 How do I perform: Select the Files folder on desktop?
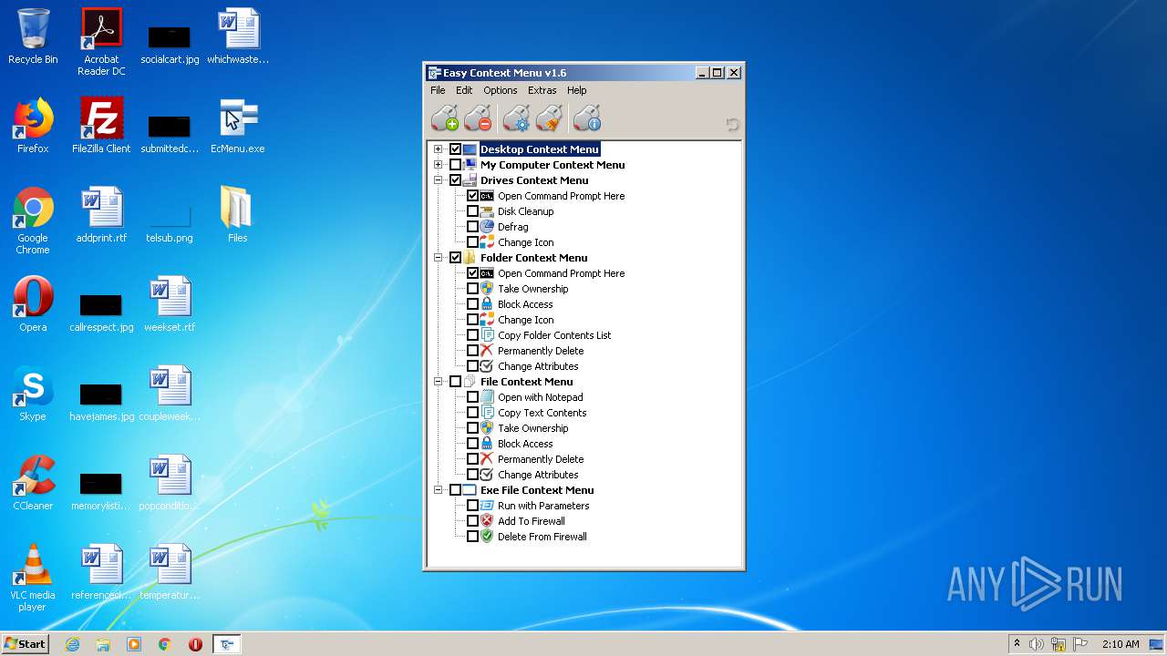238,216
